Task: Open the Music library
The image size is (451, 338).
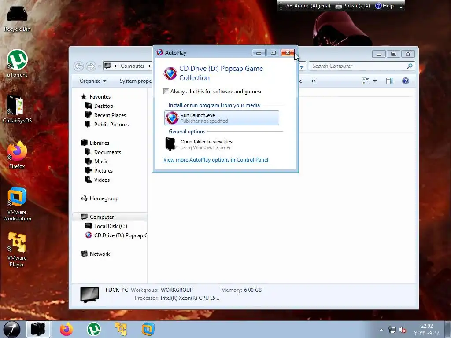Action: [x=101, y=161]
